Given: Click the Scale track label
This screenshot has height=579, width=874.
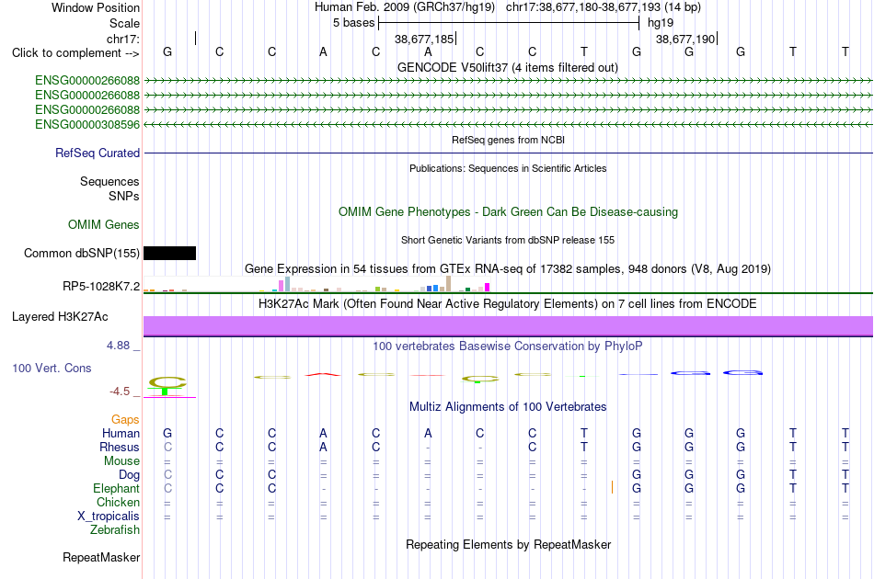Looking at the screenshot, I should (x=124, y=23).
